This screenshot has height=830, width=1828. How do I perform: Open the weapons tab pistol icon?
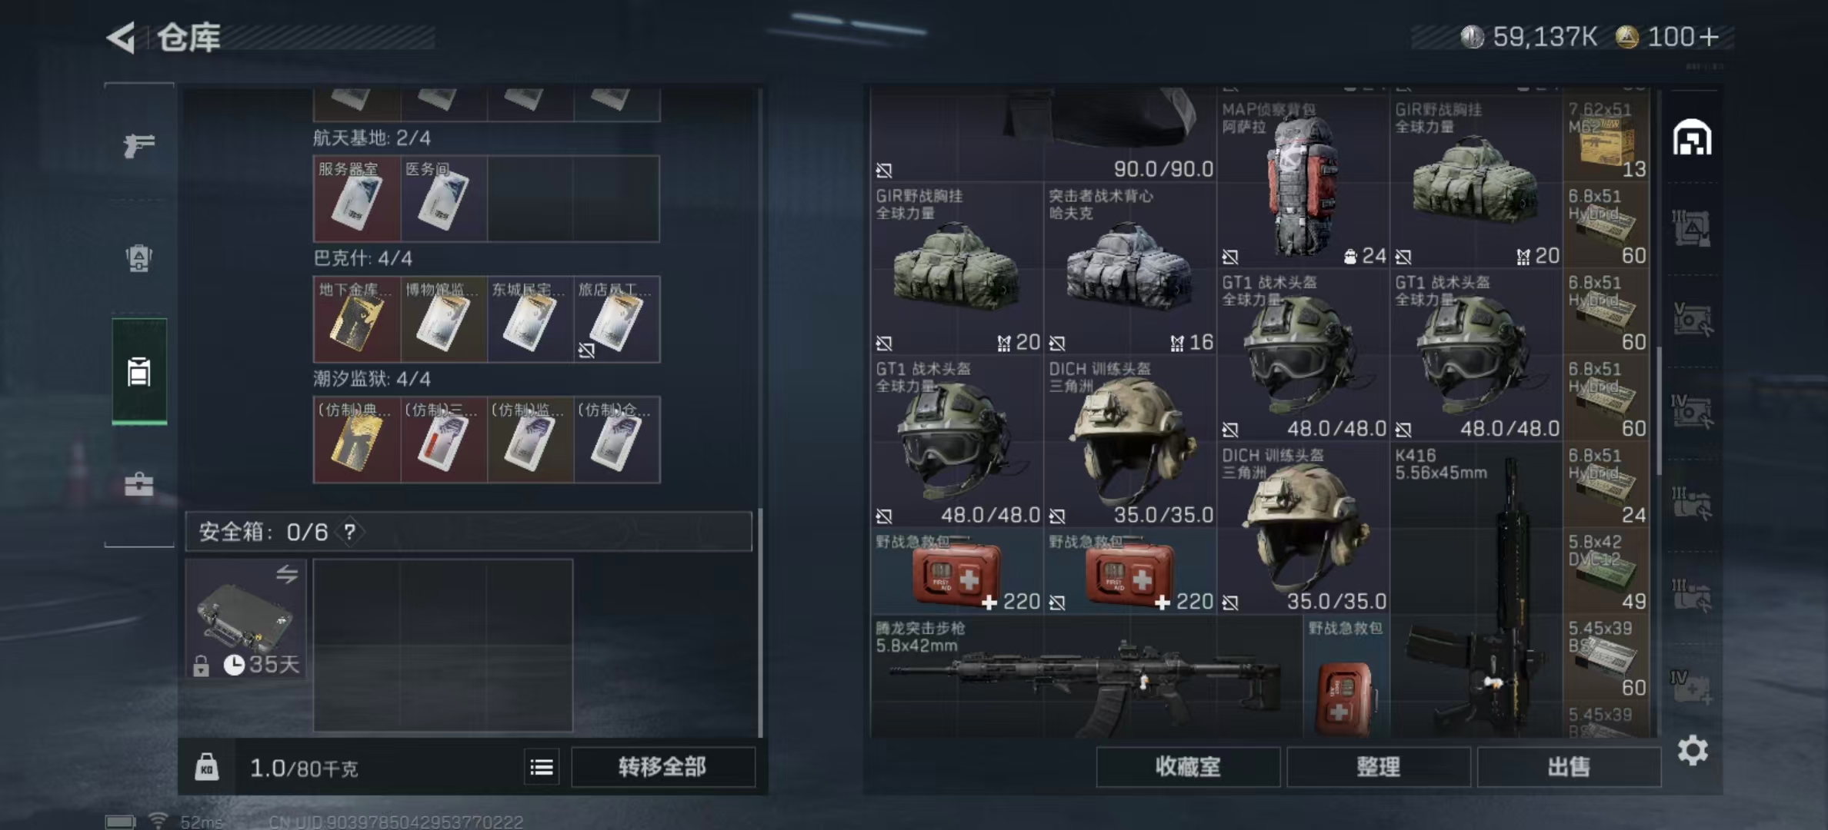click(x=139, y=144)
